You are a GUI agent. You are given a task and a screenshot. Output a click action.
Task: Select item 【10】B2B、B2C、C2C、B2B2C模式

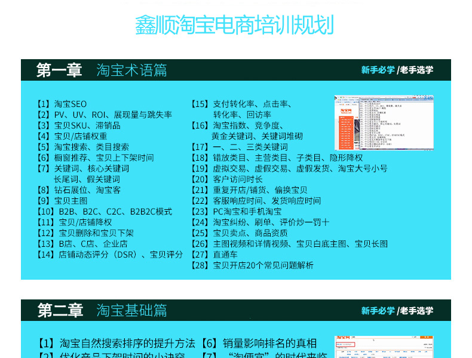click(x=104, y=212)
